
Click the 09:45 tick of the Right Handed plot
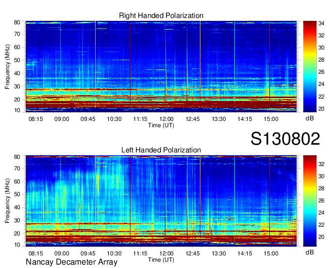point(88,119)
